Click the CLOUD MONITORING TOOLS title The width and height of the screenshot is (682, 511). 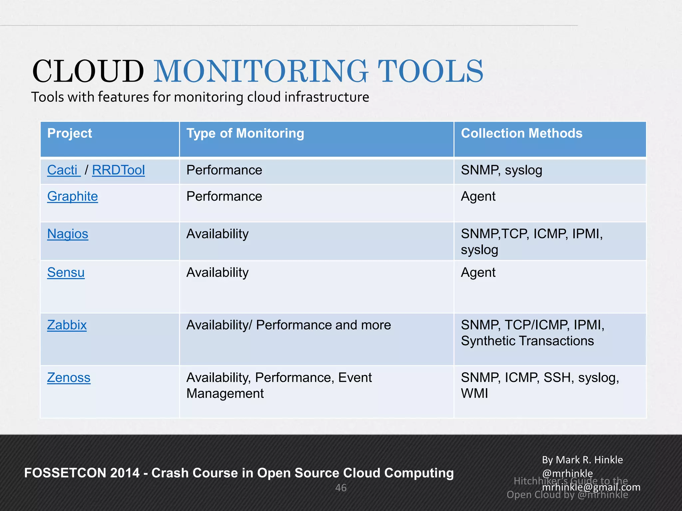(257, 71)
